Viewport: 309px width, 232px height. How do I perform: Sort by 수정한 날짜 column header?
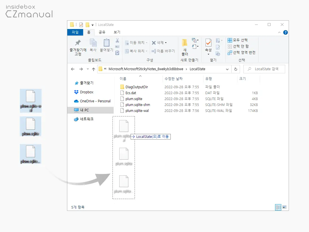pos(174,79)
